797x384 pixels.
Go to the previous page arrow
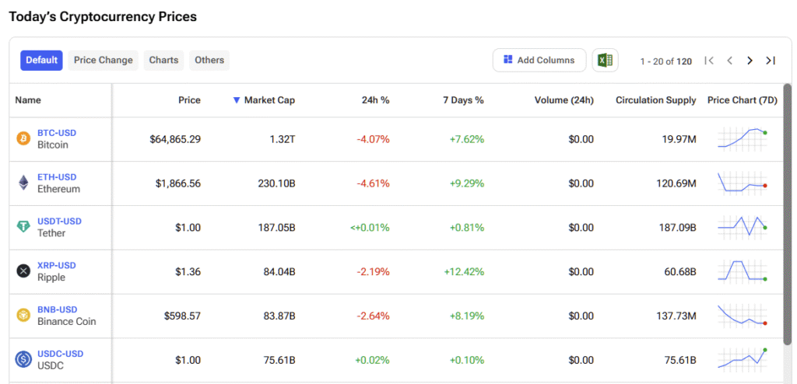click(x=729, y=61)
